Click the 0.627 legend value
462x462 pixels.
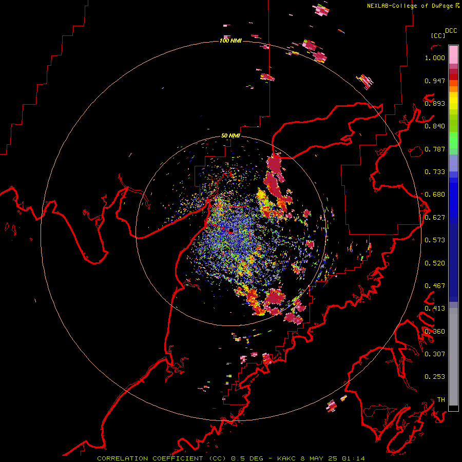coord(435,218)
